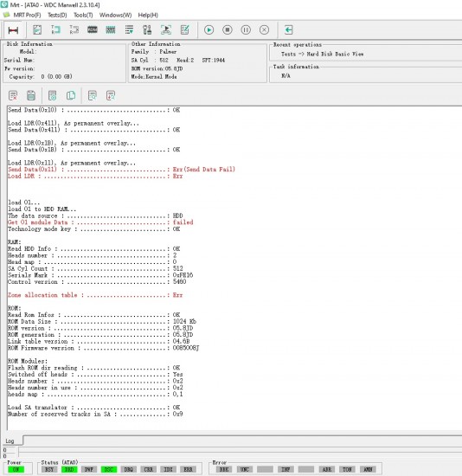462x476 pixels.
Task: Click the Family Palmer info text
Action: click(x=154, y=52)
